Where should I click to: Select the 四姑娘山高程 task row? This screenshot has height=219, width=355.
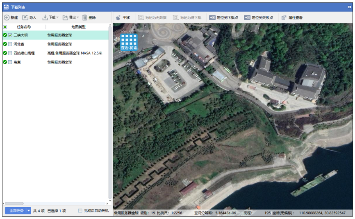click(x=24, y=53)
